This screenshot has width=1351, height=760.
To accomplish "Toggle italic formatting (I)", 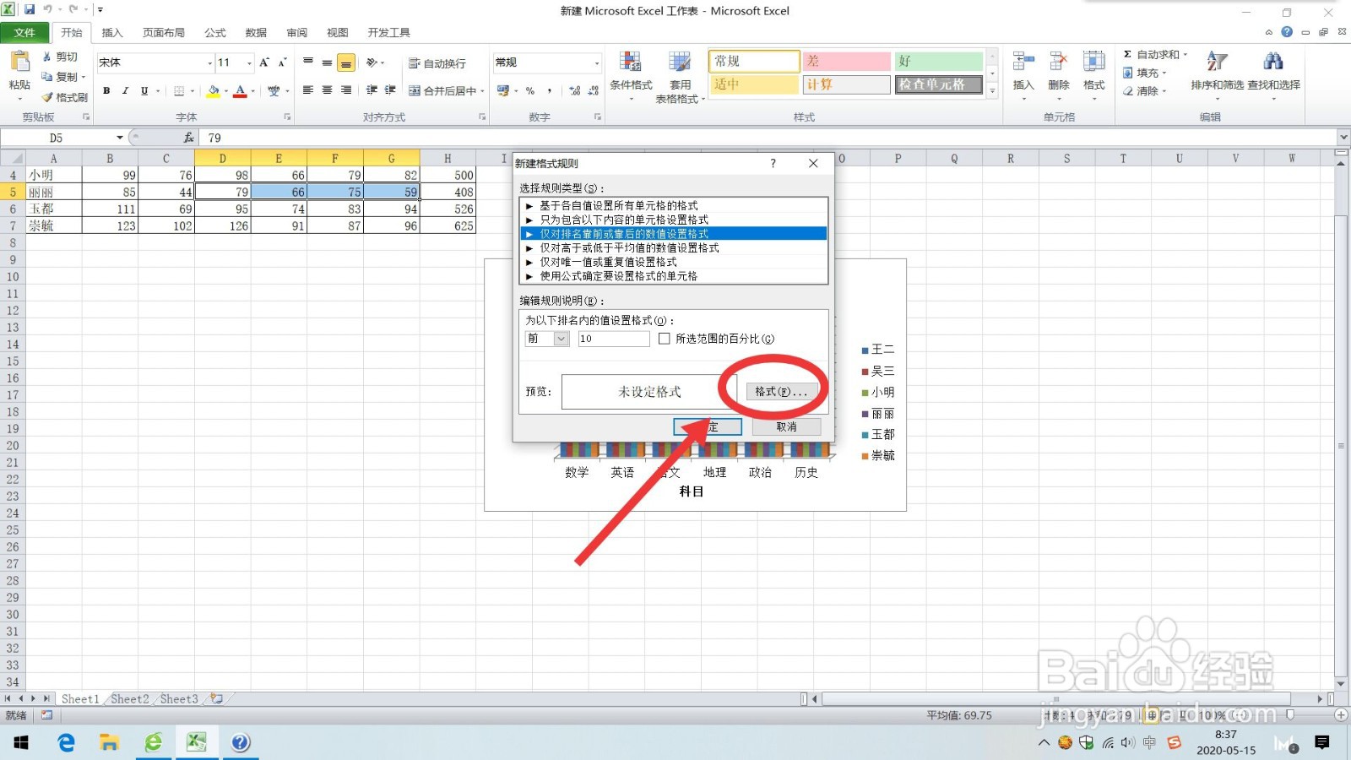I will tap(125, 90).
